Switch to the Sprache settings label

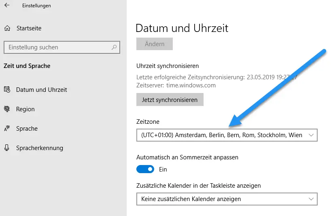[x=27, y=129]
